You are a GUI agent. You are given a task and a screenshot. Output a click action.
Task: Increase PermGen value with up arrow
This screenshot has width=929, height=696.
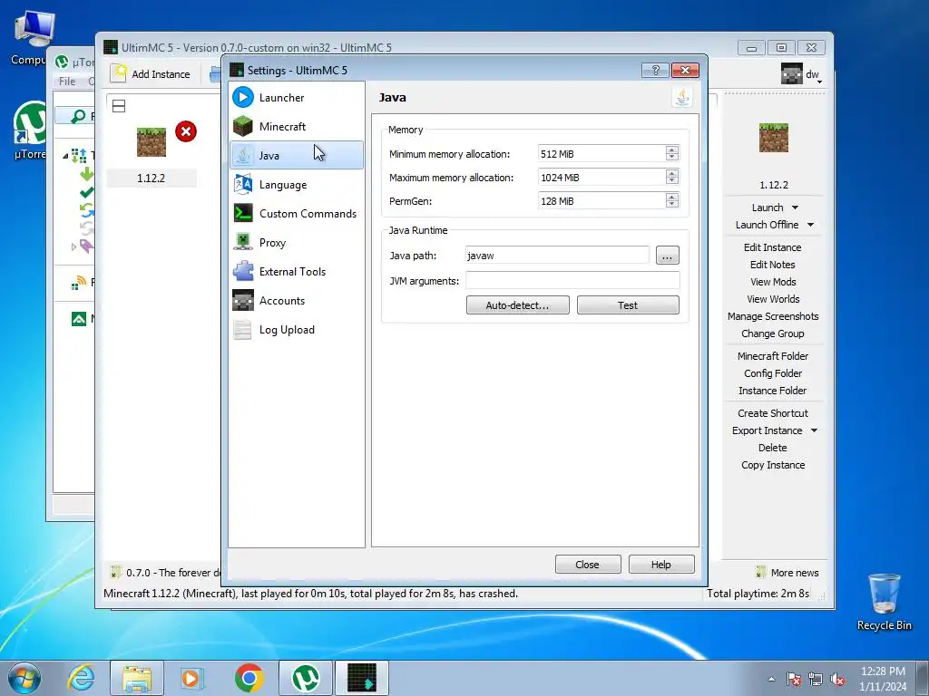pos(672,197)
